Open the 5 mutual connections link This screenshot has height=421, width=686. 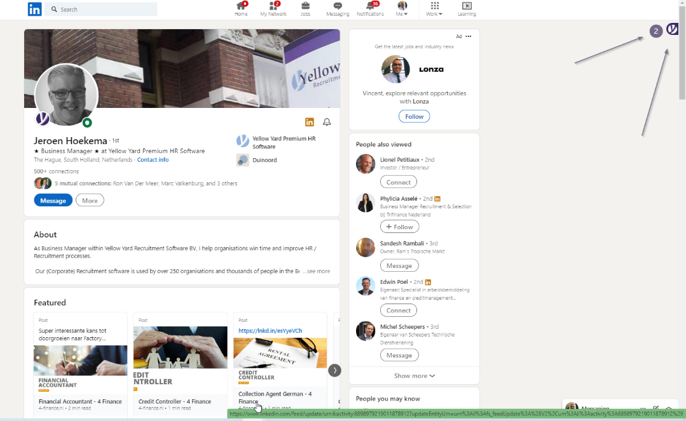(146, 184)
